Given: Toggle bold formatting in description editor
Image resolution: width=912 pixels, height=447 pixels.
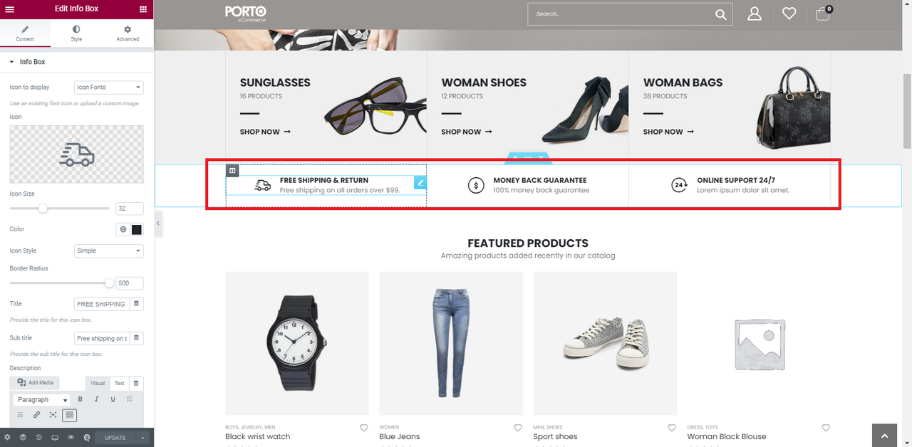Looking at the screenshot, I should coord(80,399).
